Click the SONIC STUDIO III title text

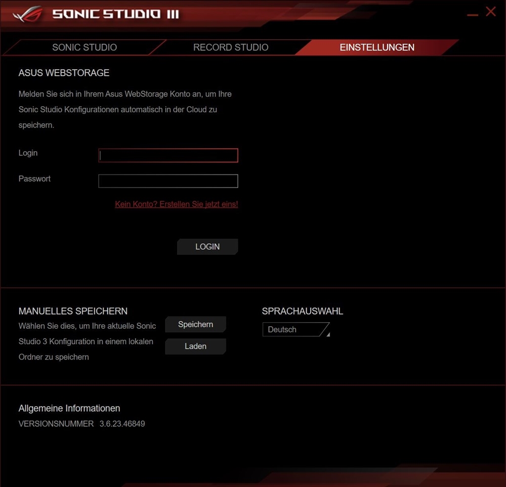pyautogui.click(x=115, y=14)
